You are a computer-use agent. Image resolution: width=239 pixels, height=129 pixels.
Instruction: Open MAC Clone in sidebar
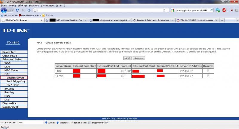pyautogui.click(x=14, y=70)
